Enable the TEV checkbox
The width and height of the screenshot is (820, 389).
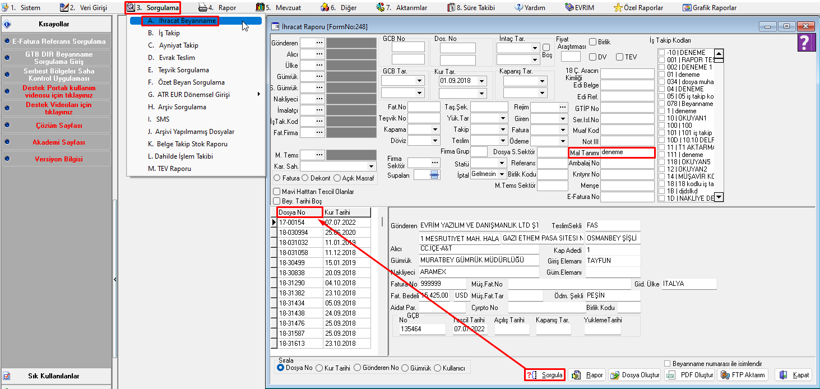click(x=619, y=57)
